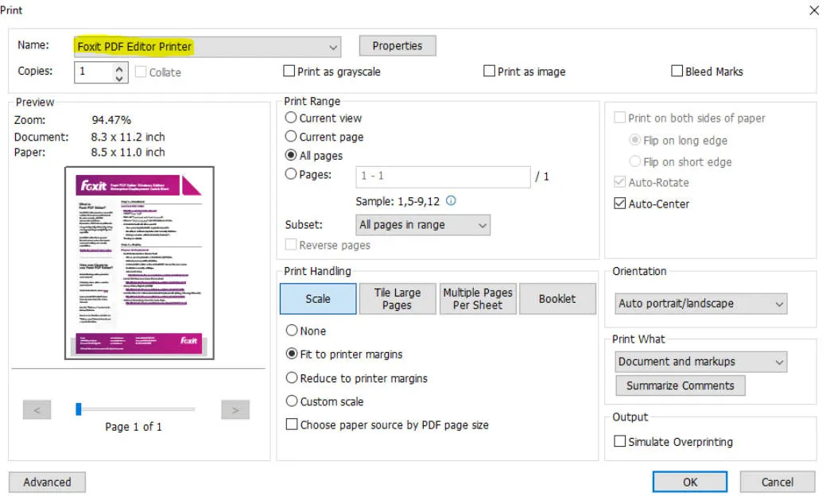Click Summarize Comments button
The height and width of the screenshot is (496, 826).
(x=680, y=386)
